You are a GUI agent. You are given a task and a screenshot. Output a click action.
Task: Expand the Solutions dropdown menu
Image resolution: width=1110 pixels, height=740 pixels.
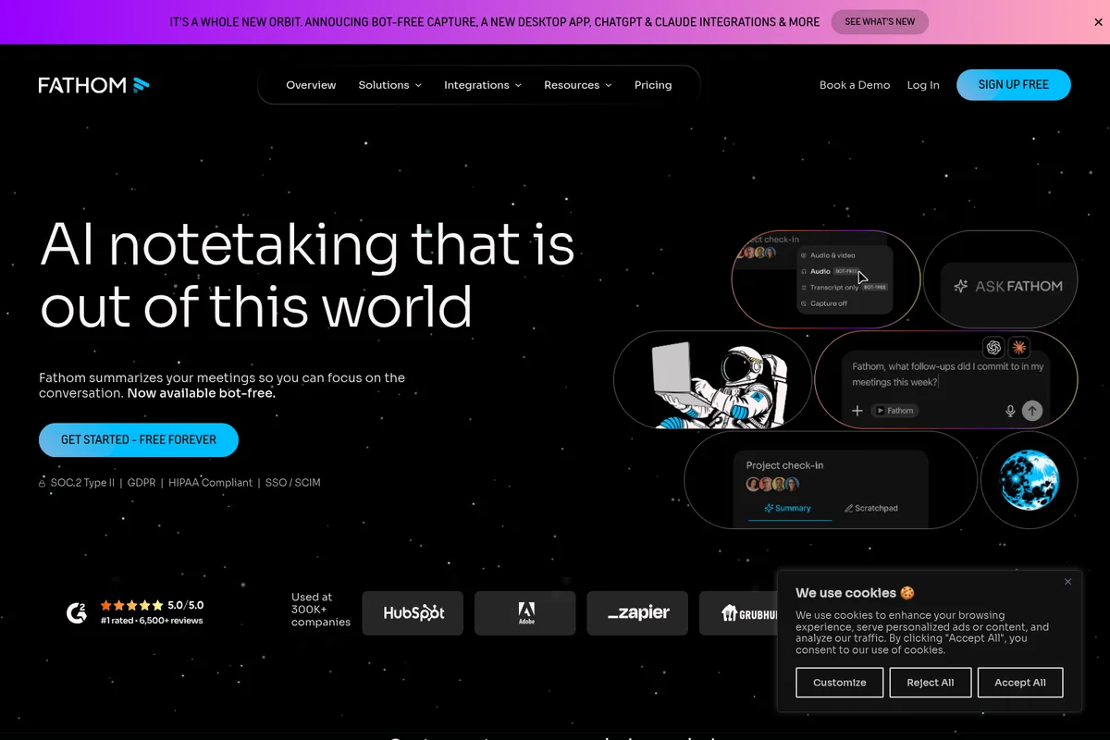[x=389, y=85]
